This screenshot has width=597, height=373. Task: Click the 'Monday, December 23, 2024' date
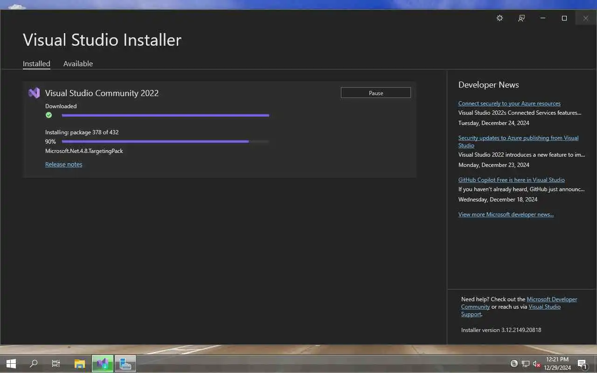[493, 165]
